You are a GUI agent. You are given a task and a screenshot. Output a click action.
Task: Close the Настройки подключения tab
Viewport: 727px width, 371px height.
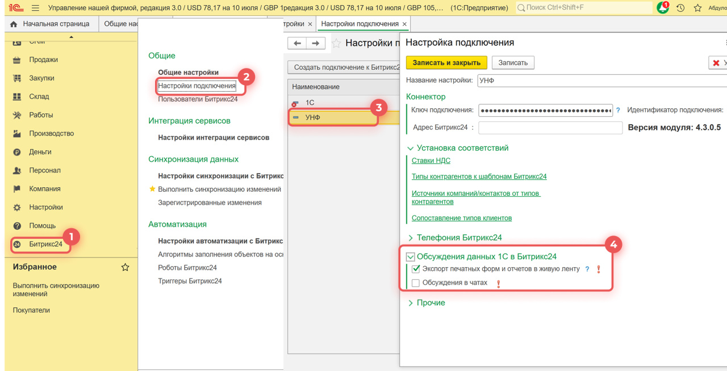point(404,24)
